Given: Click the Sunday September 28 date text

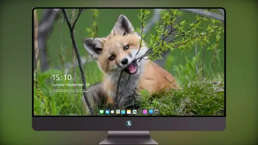Looking at the screenshot, I should [71, 85].
